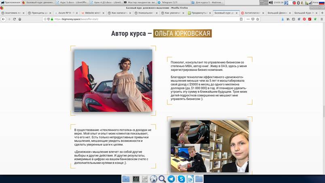Open Telegram from the bottom dock

tap(171, 179)
